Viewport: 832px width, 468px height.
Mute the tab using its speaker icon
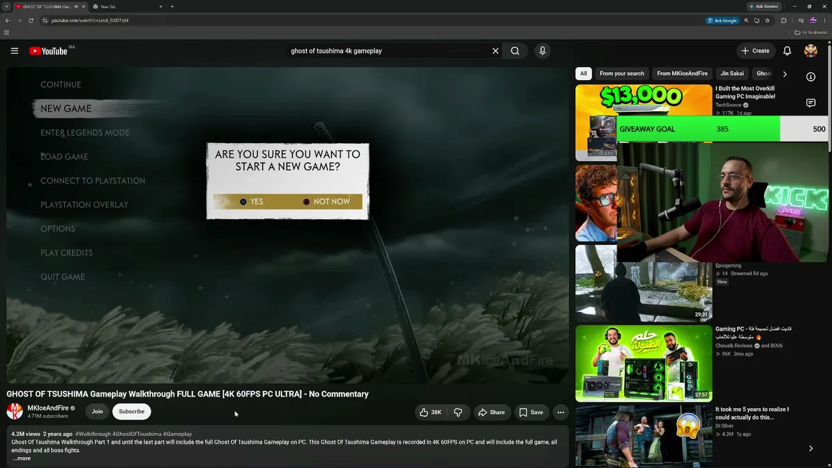(76, 6)
